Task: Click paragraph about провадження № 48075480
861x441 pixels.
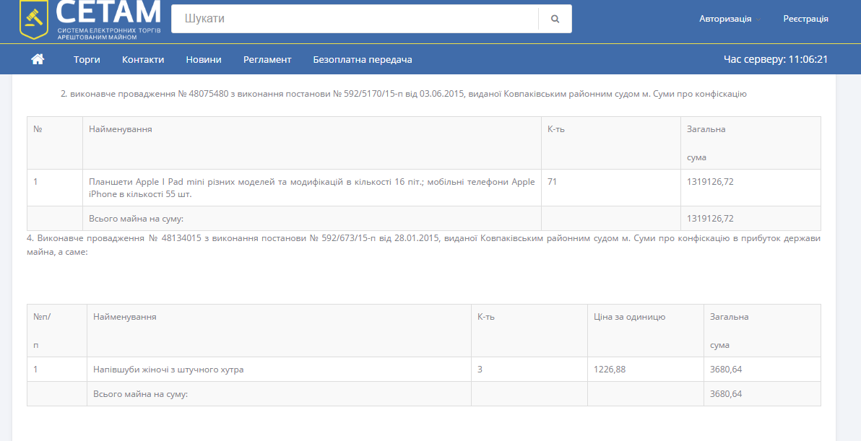Action: point(403,94)
